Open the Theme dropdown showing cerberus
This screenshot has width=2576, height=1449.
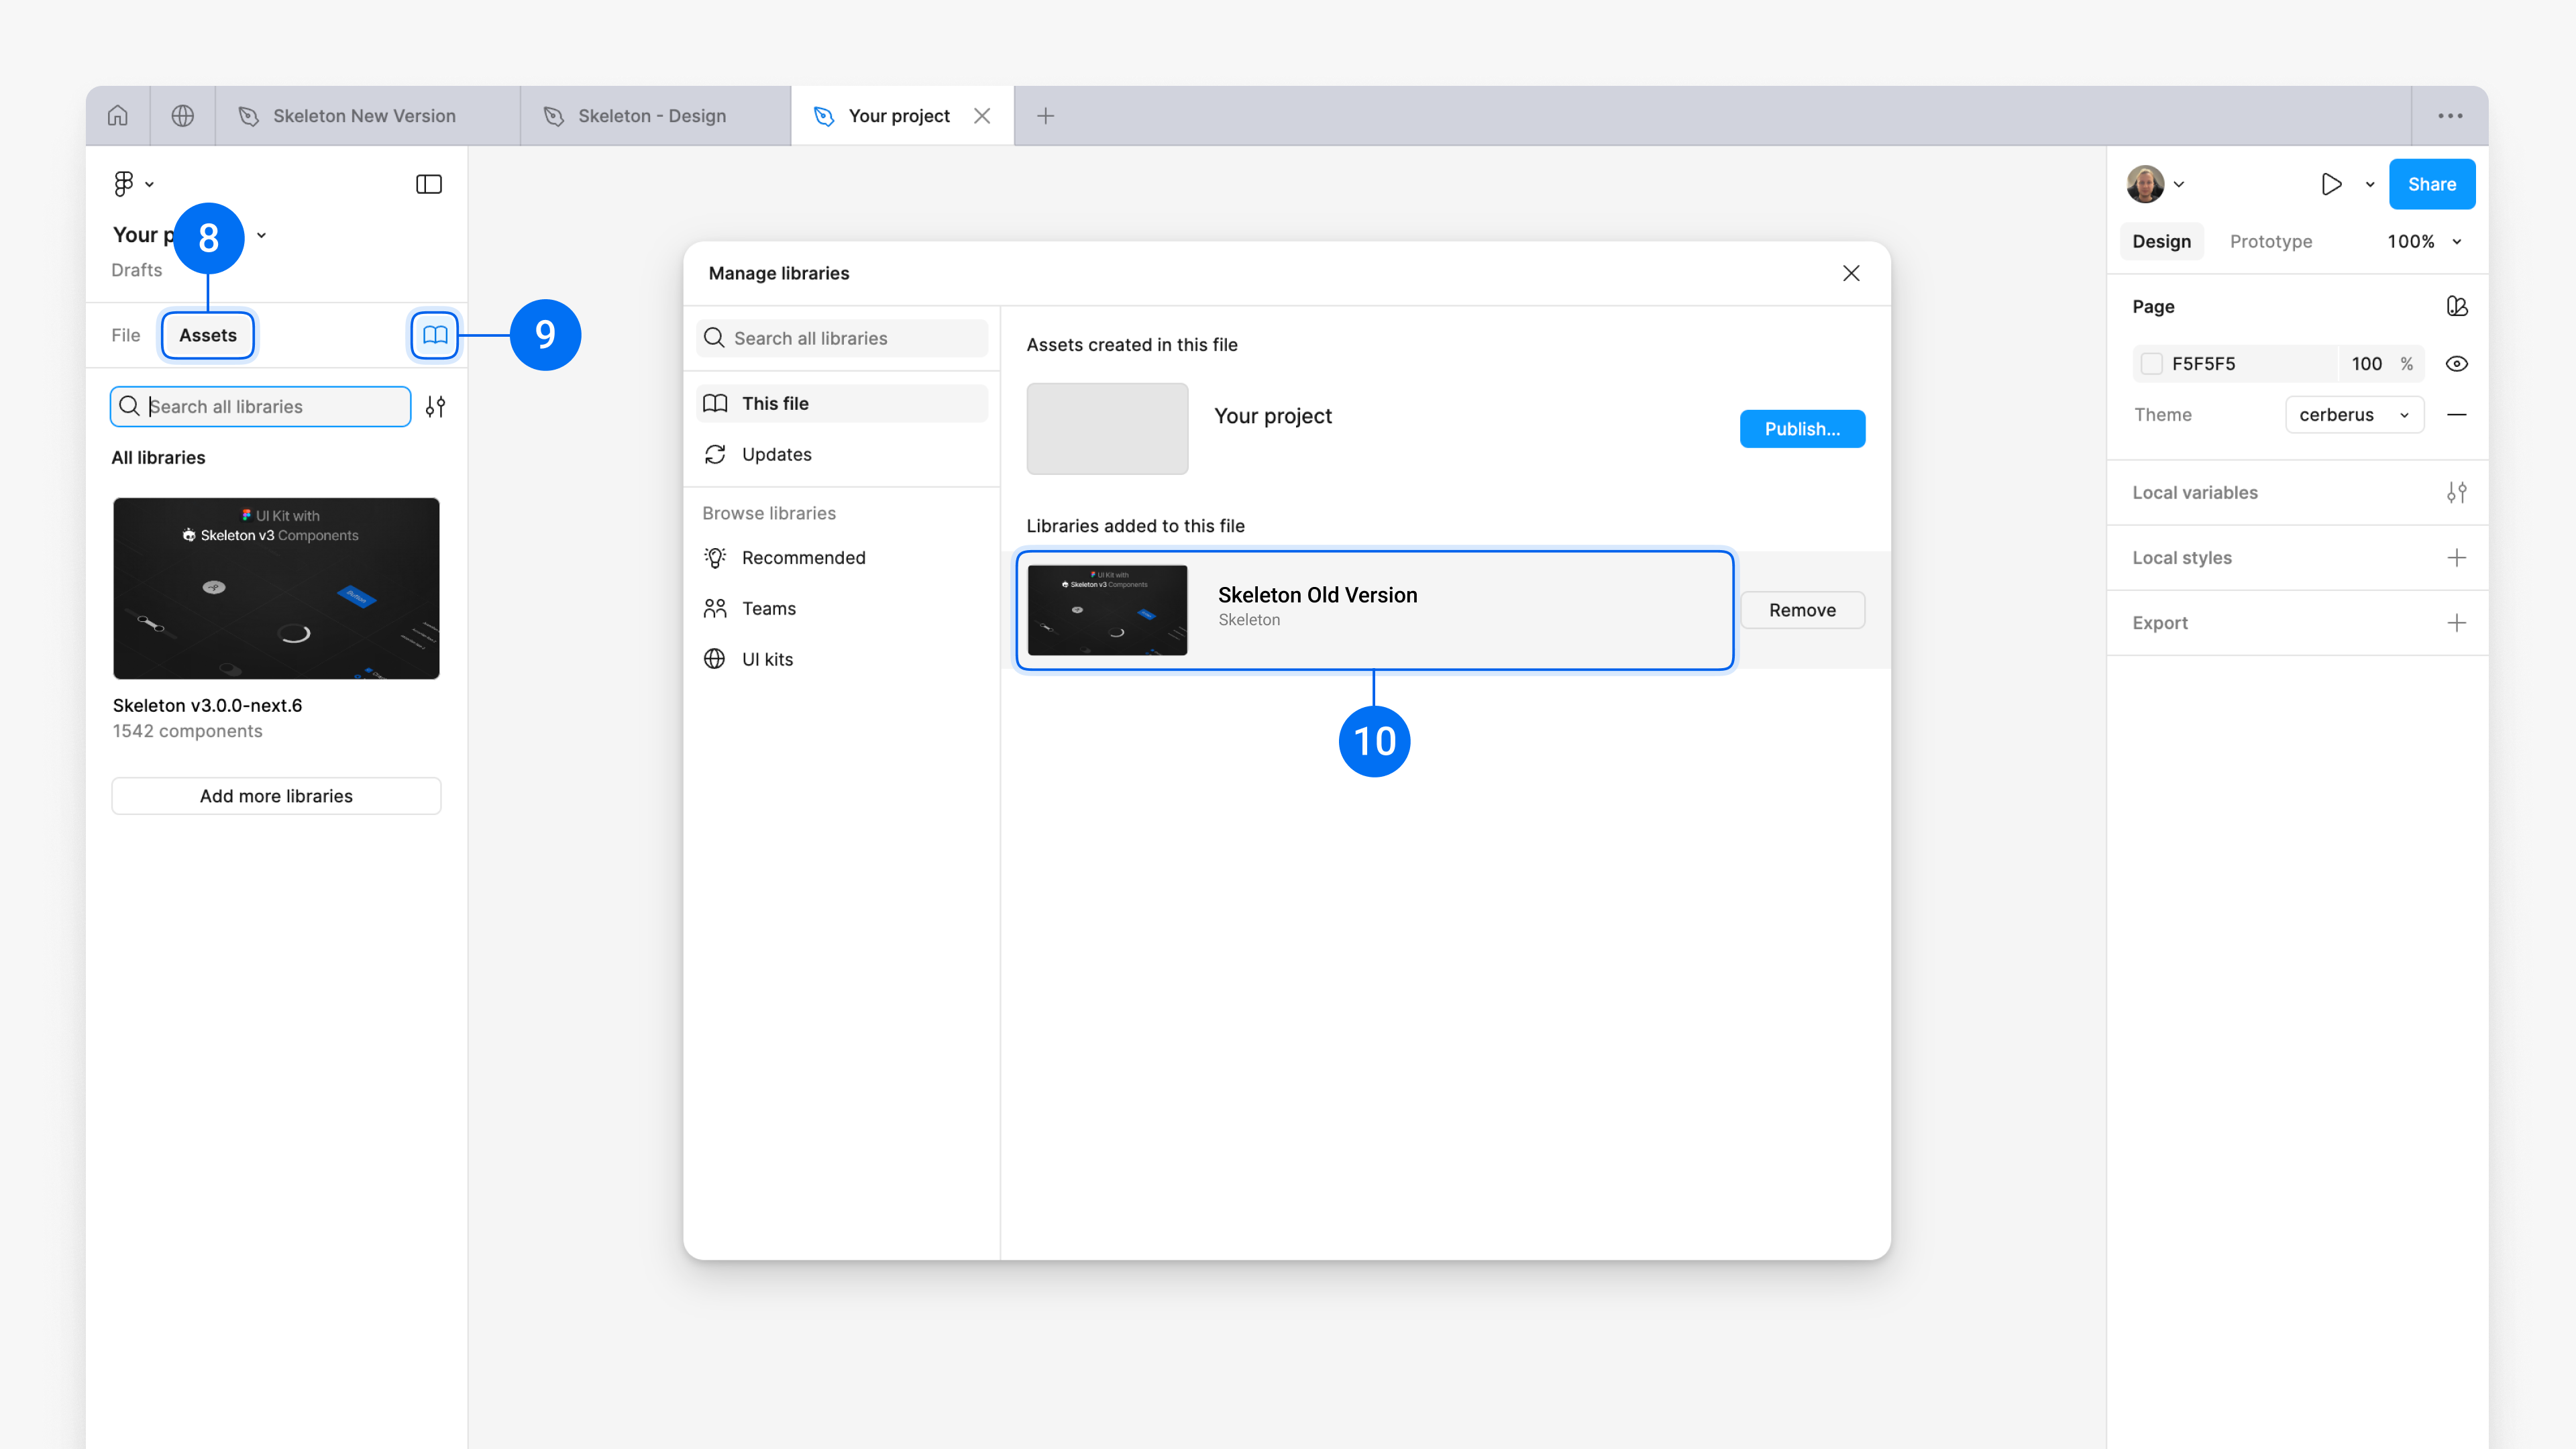point(2354,414)
